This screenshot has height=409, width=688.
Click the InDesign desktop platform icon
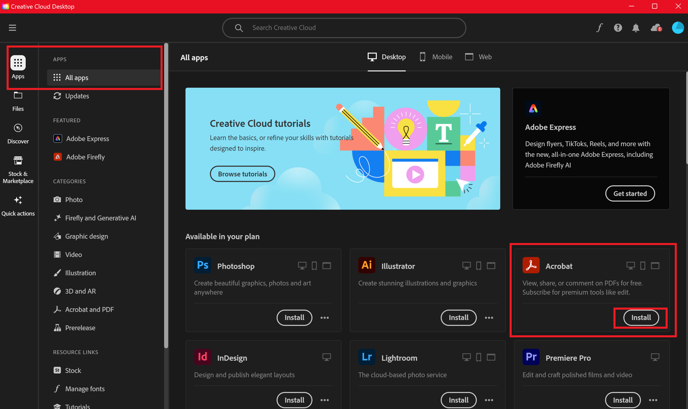click(327, 357)
